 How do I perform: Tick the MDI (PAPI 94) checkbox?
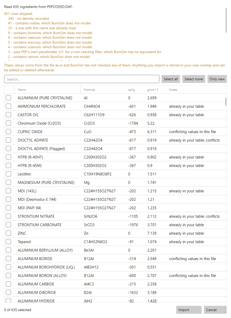point(8,208)
